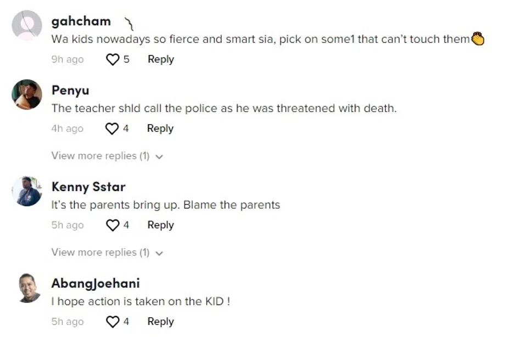Click the chevron below Kenny Sstar's comment

click(x=159, y=253)
